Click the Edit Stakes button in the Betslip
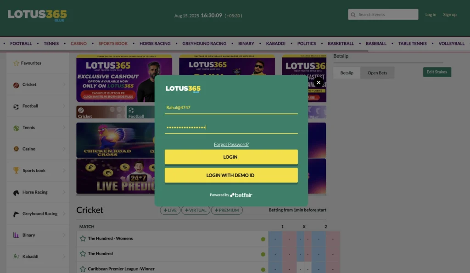This screenshot has width=470, height=273. pos(436,72)
